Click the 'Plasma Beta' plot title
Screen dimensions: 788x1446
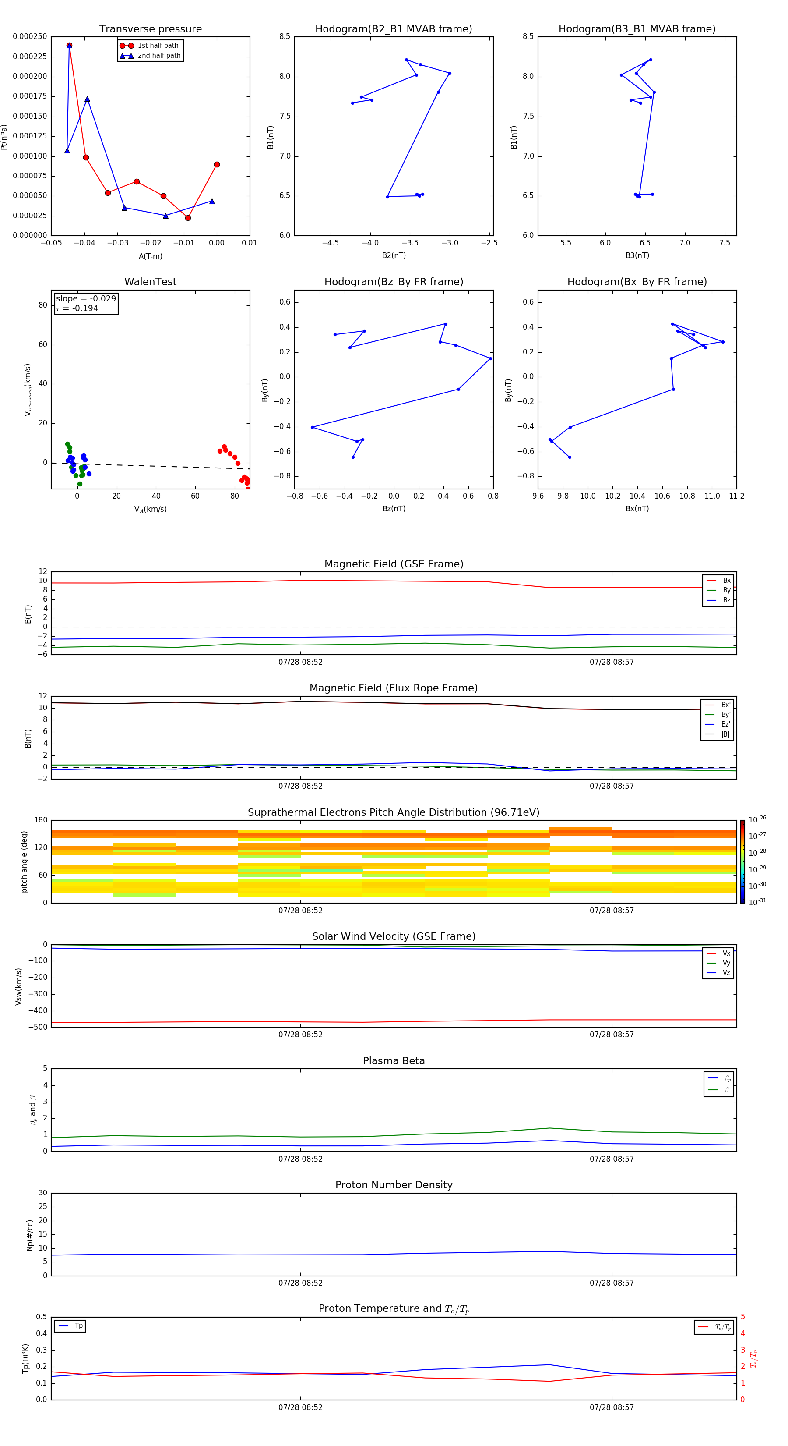394,1061
